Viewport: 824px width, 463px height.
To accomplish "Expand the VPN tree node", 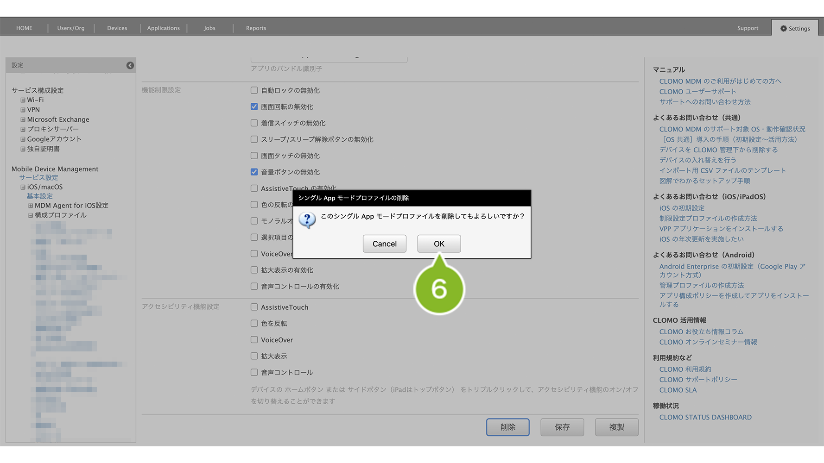I will pyautogui.click(x=23, y=110).
